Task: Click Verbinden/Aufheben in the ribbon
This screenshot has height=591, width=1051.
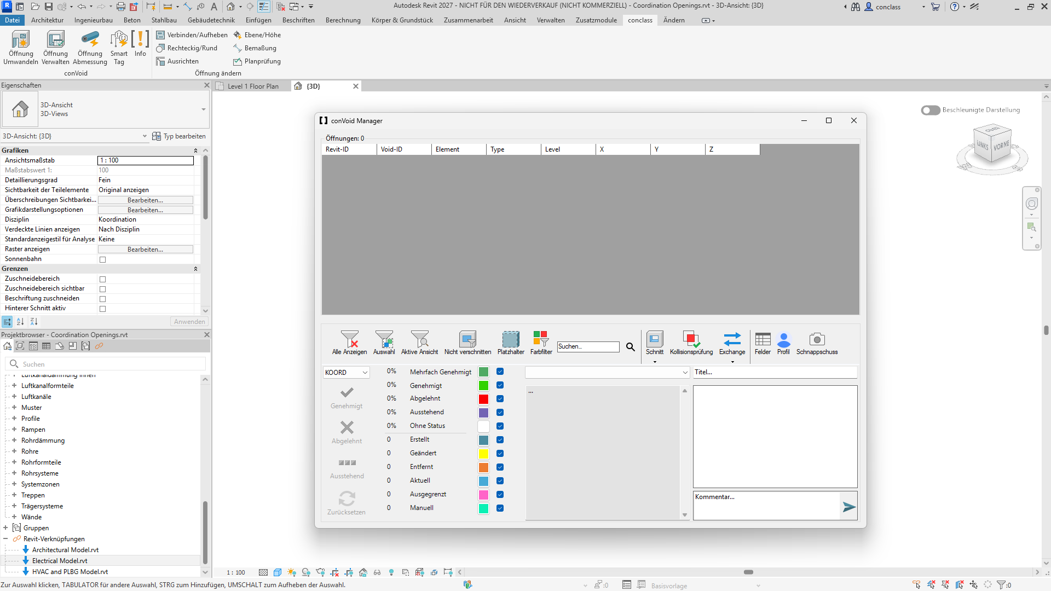Action: (192, 35)
